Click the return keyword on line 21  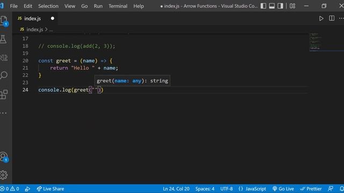point(59,68)
